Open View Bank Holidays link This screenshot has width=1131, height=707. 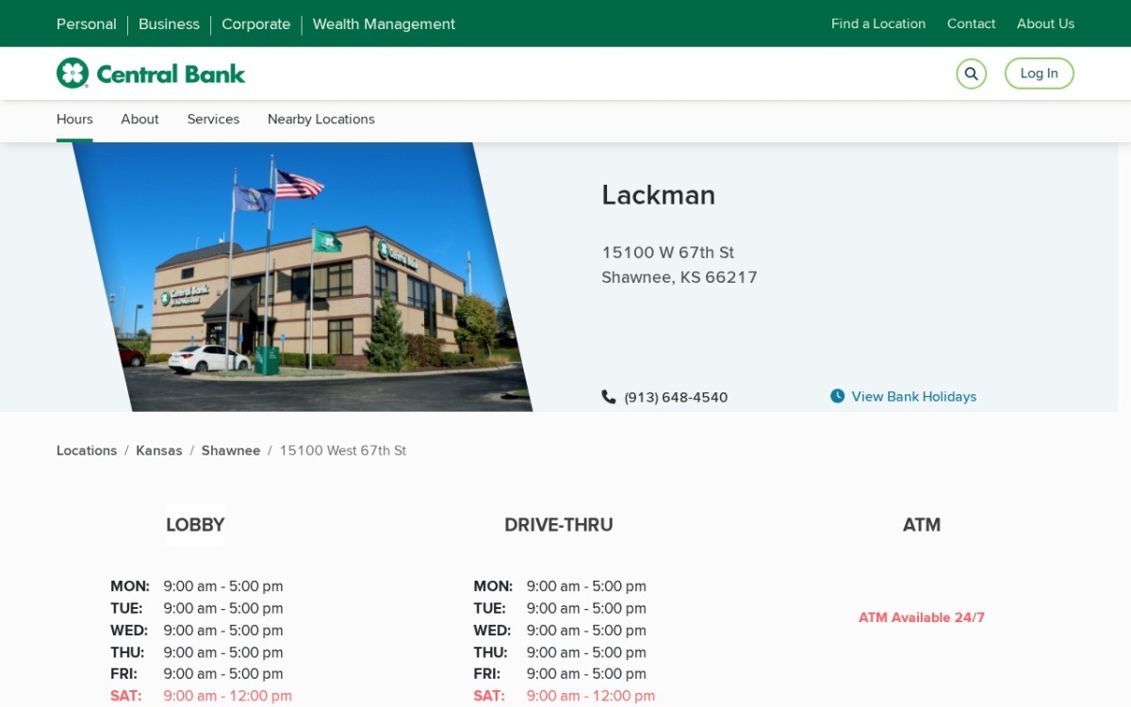click(913, 397)
